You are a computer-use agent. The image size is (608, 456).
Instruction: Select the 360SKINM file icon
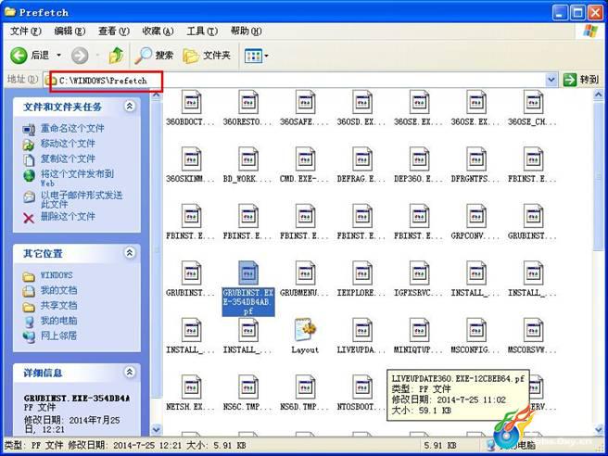pos(191,159)
